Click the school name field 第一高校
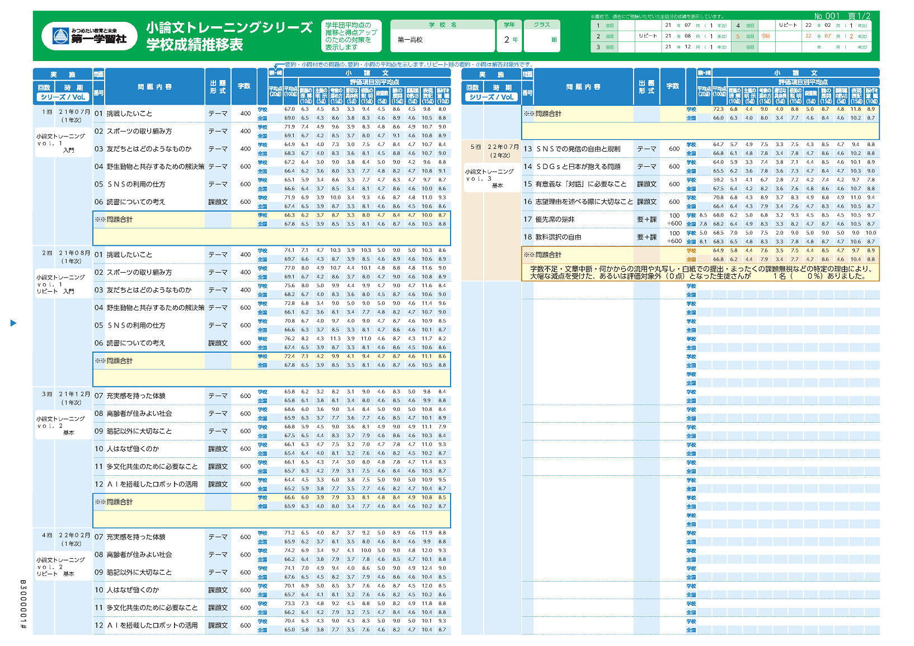This screenshot has height=646, width=914. click(443, 40)
